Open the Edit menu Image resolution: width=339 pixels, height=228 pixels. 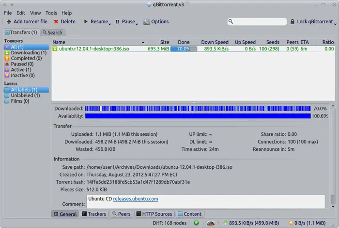click(21, 13)
